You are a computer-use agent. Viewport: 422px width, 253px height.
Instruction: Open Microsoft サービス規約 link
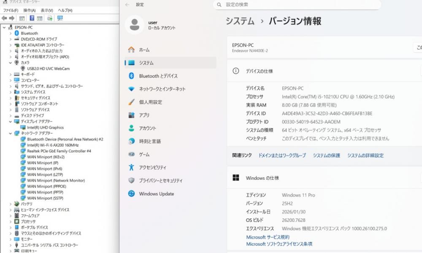268,237
